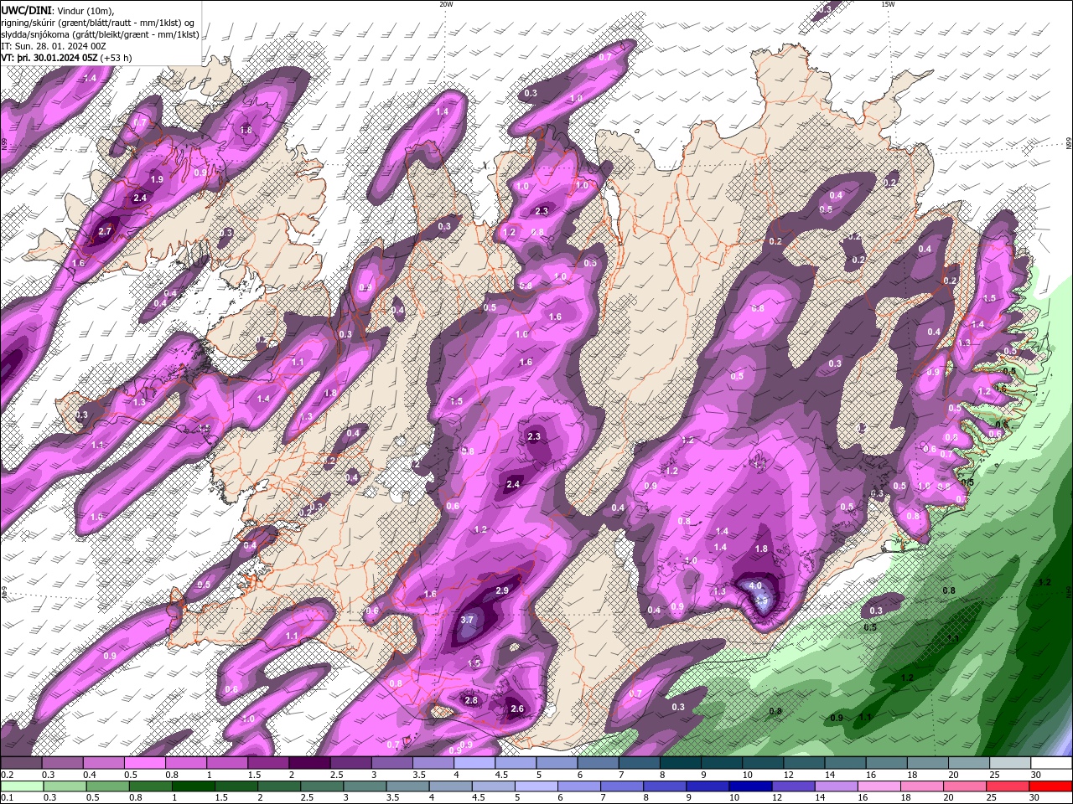Click the 'IT: Sun. 28. 01. 2024 00Z' line

(x=54, y=46)
